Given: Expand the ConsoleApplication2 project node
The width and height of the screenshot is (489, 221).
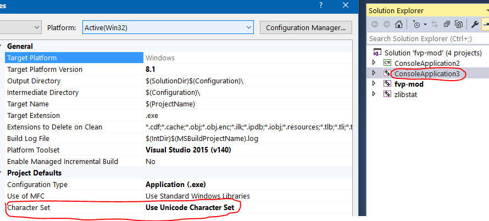Looking at the screenshot, I should [375, 63].
